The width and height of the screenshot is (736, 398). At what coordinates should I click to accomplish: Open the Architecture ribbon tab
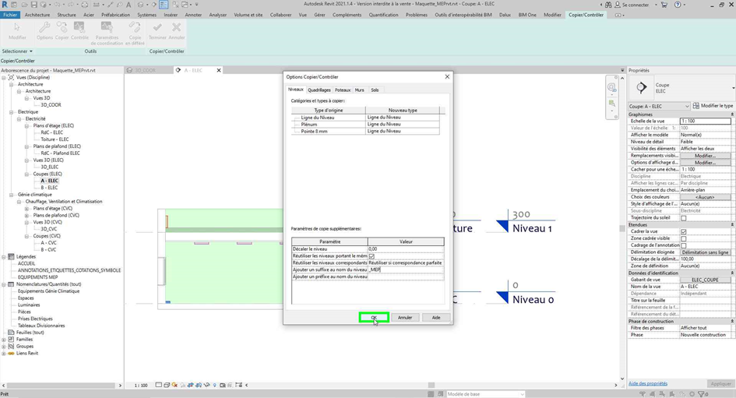coord(37,15)
